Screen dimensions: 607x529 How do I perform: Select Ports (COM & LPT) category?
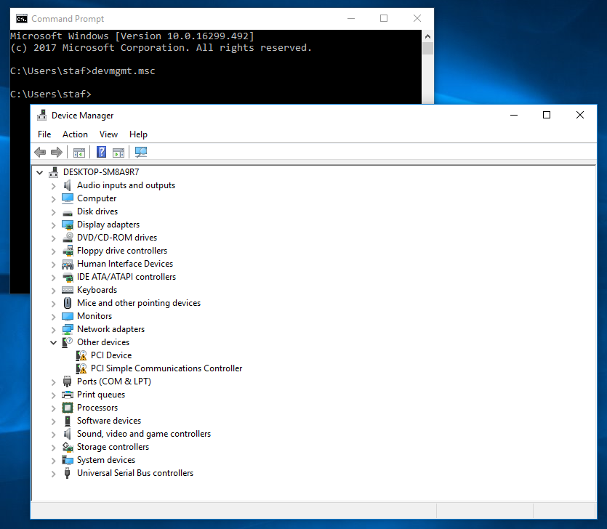coord(113,381)
